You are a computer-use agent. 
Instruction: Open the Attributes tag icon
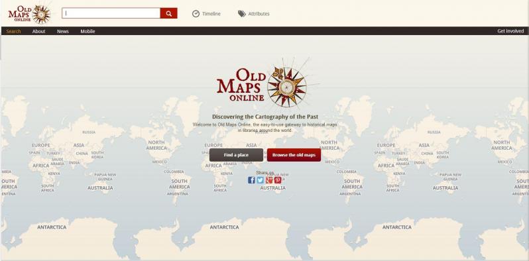click(x=241, y=14)
